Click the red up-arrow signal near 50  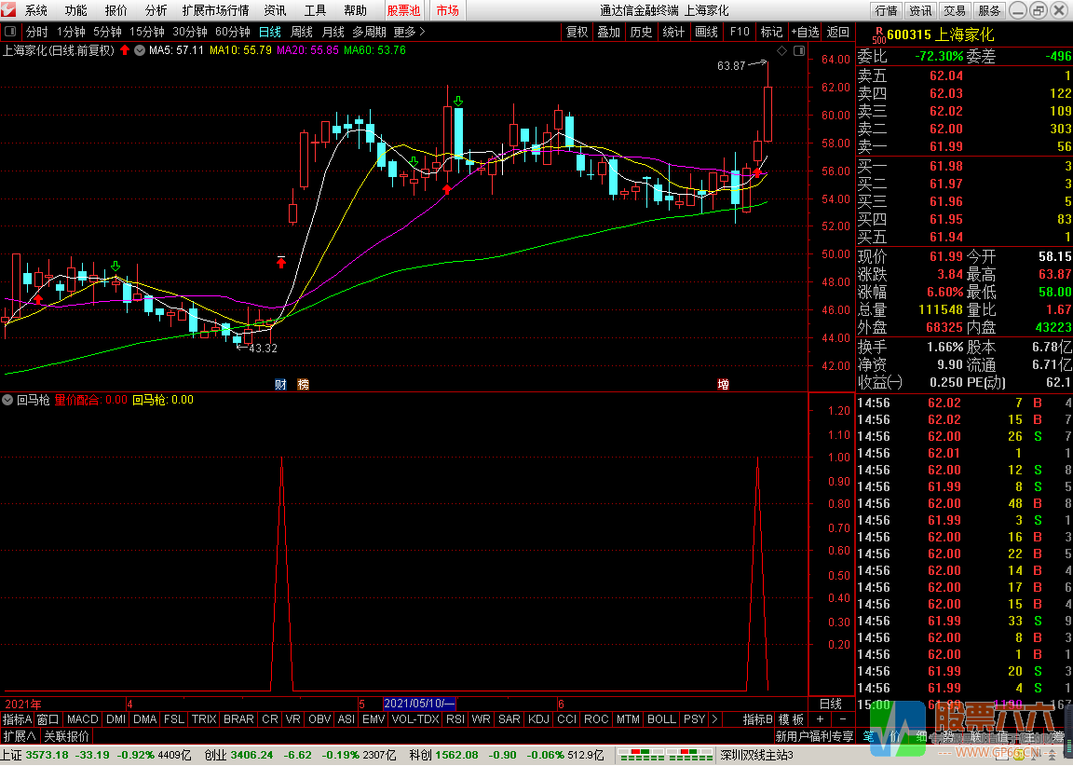(x=281, y=262)
